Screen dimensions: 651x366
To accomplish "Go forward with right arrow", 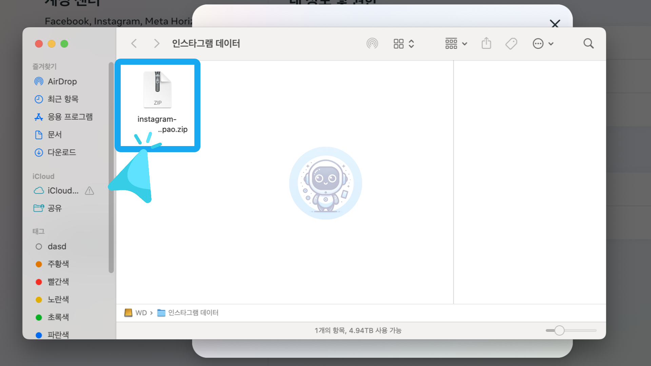I will point(156,43).
